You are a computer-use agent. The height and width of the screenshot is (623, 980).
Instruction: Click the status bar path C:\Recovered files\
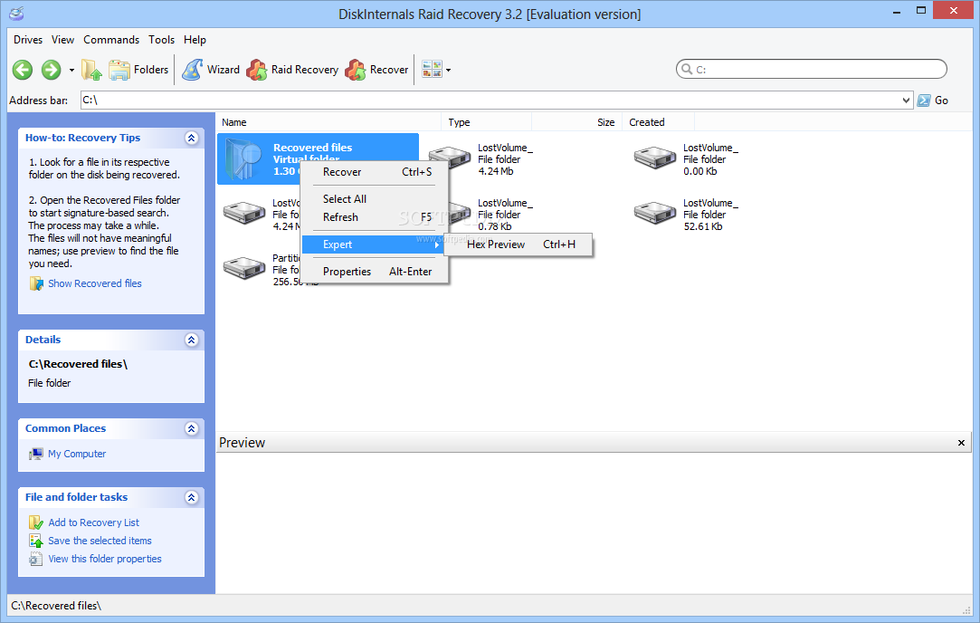[56, 606]
